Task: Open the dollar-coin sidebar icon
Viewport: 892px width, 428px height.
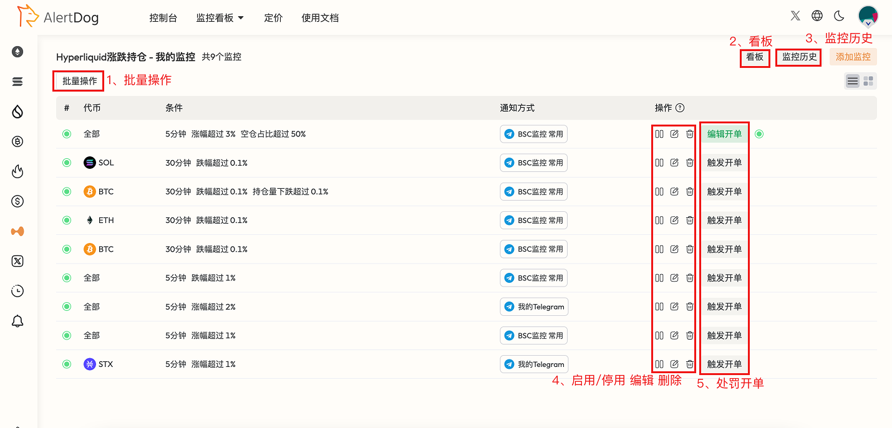Action: (x=17, y=201)
